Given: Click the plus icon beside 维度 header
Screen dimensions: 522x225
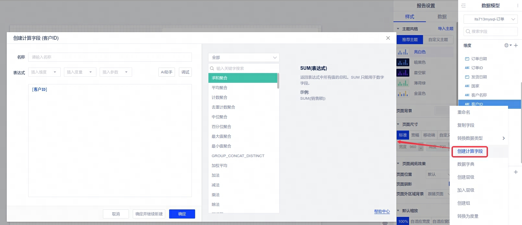Looking at the screenshot, I should (516, 45).
